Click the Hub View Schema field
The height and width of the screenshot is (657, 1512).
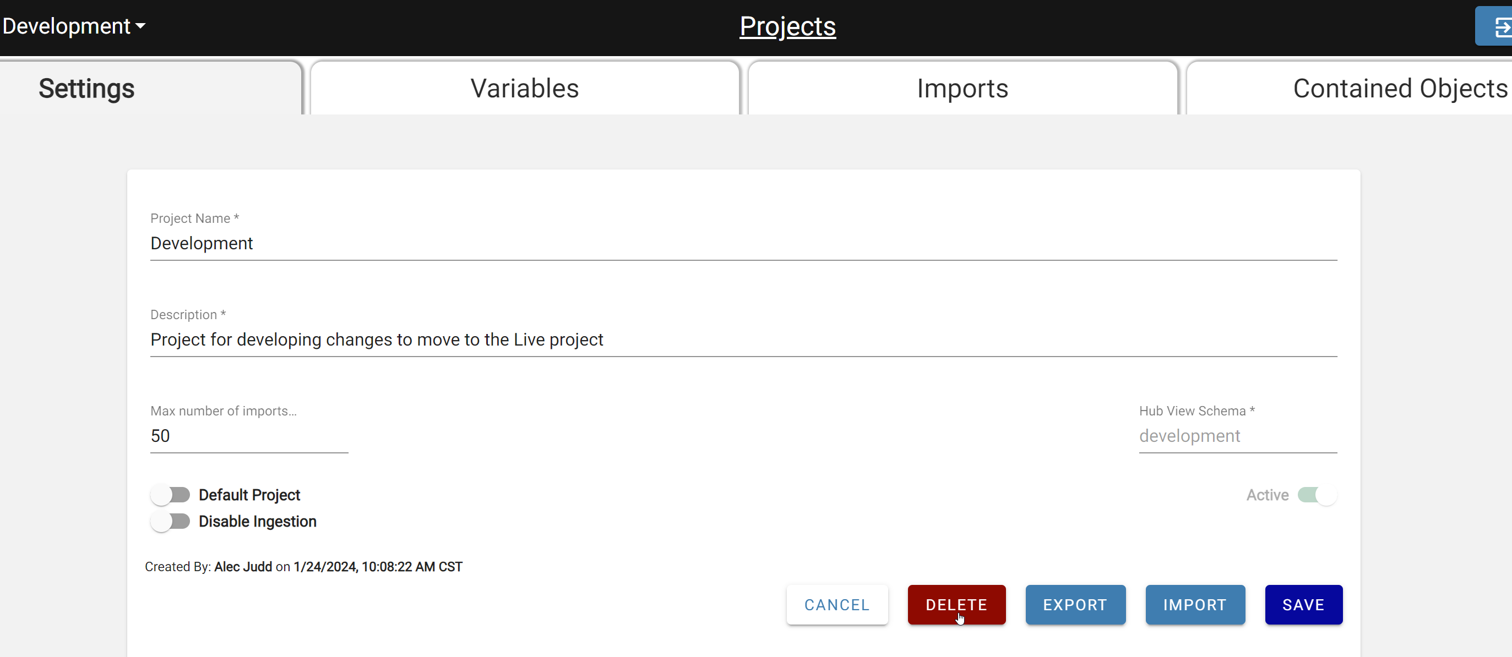click(x=1237, y=436)
